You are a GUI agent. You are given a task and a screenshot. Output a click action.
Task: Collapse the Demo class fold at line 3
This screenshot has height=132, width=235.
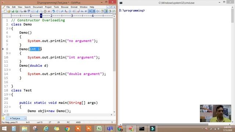[x=10, y=29]
